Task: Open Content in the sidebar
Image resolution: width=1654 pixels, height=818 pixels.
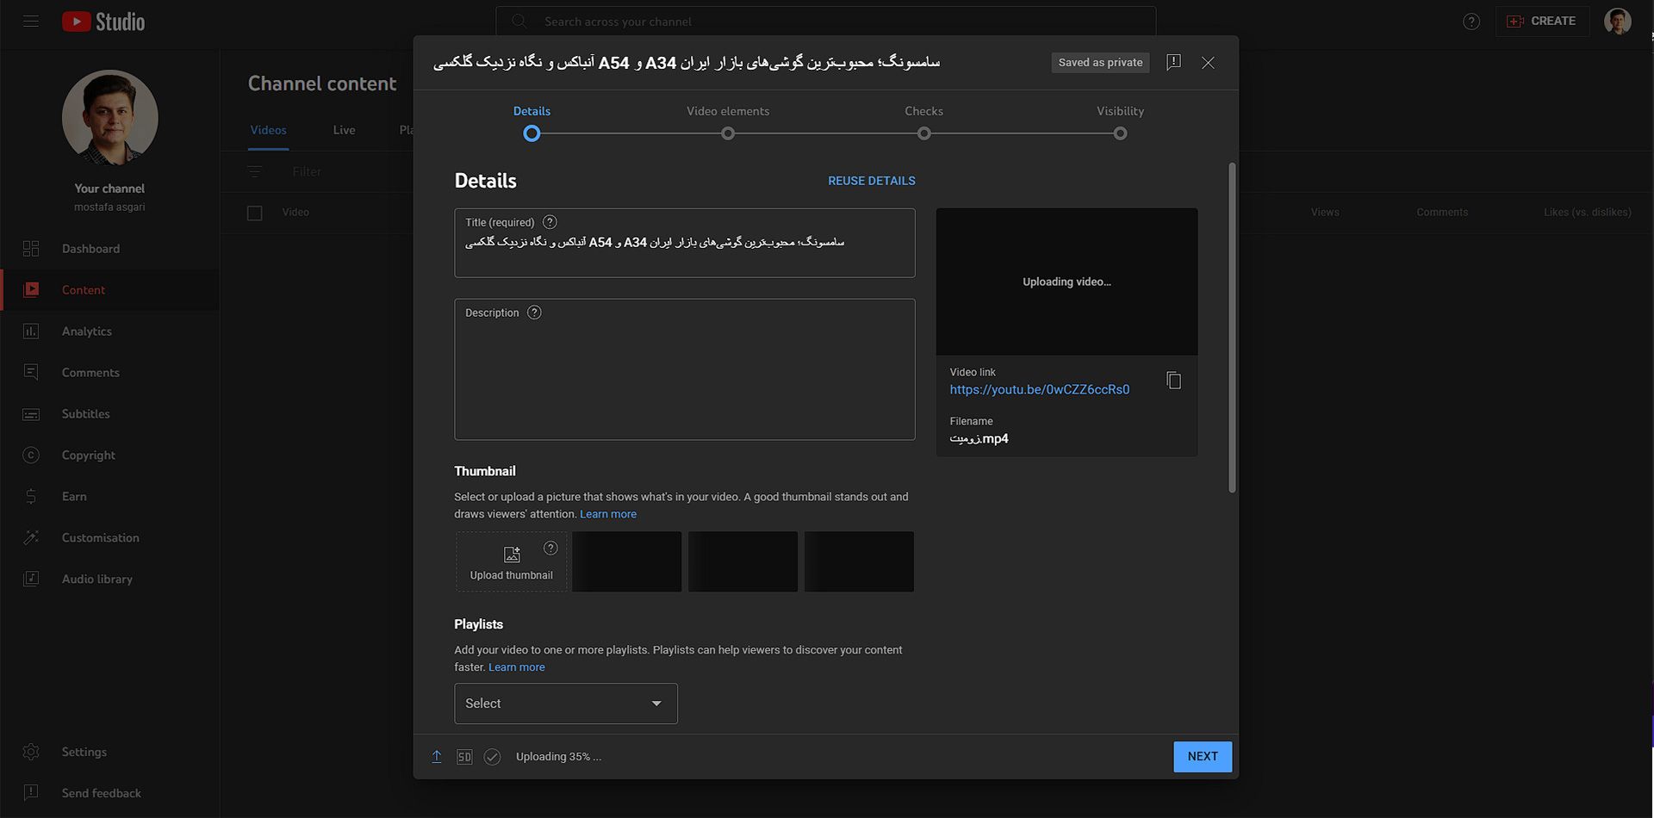Action: pyautogui.click(x=109, y=290)
